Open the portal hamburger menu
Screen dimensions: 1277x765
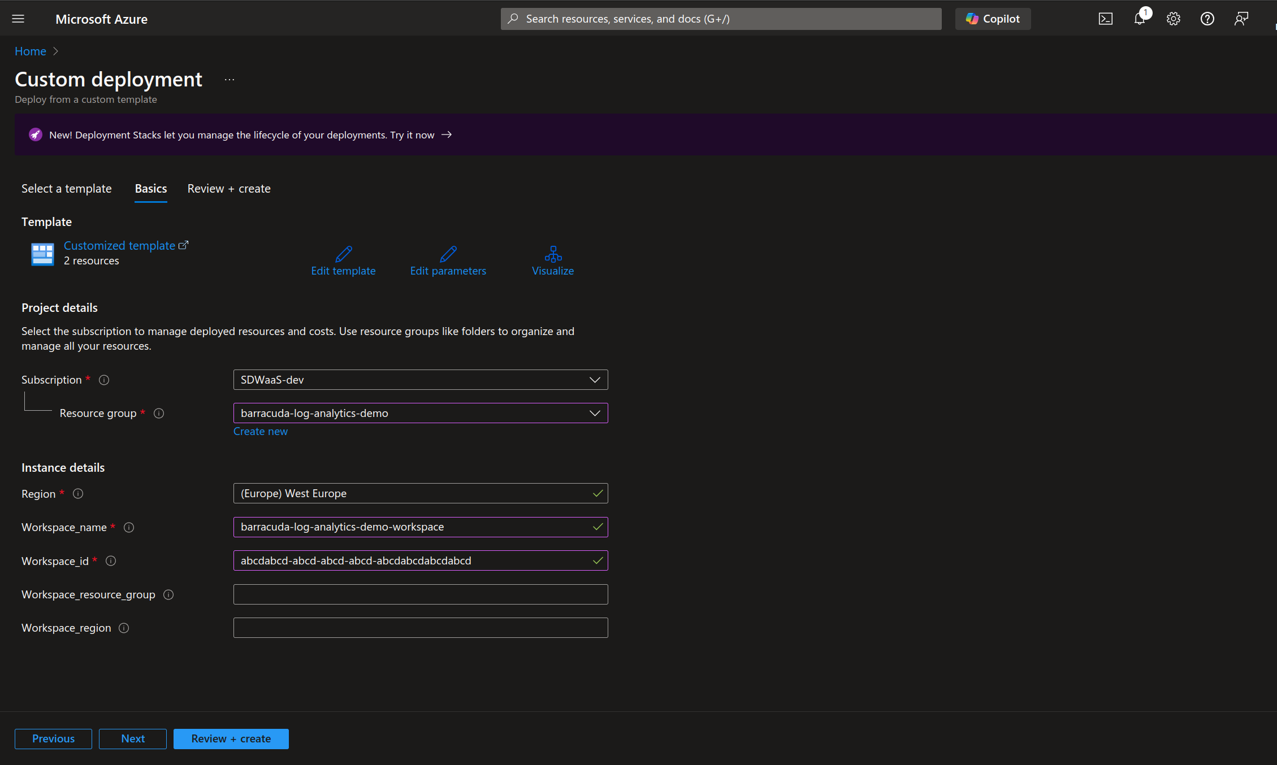point(18,19)
